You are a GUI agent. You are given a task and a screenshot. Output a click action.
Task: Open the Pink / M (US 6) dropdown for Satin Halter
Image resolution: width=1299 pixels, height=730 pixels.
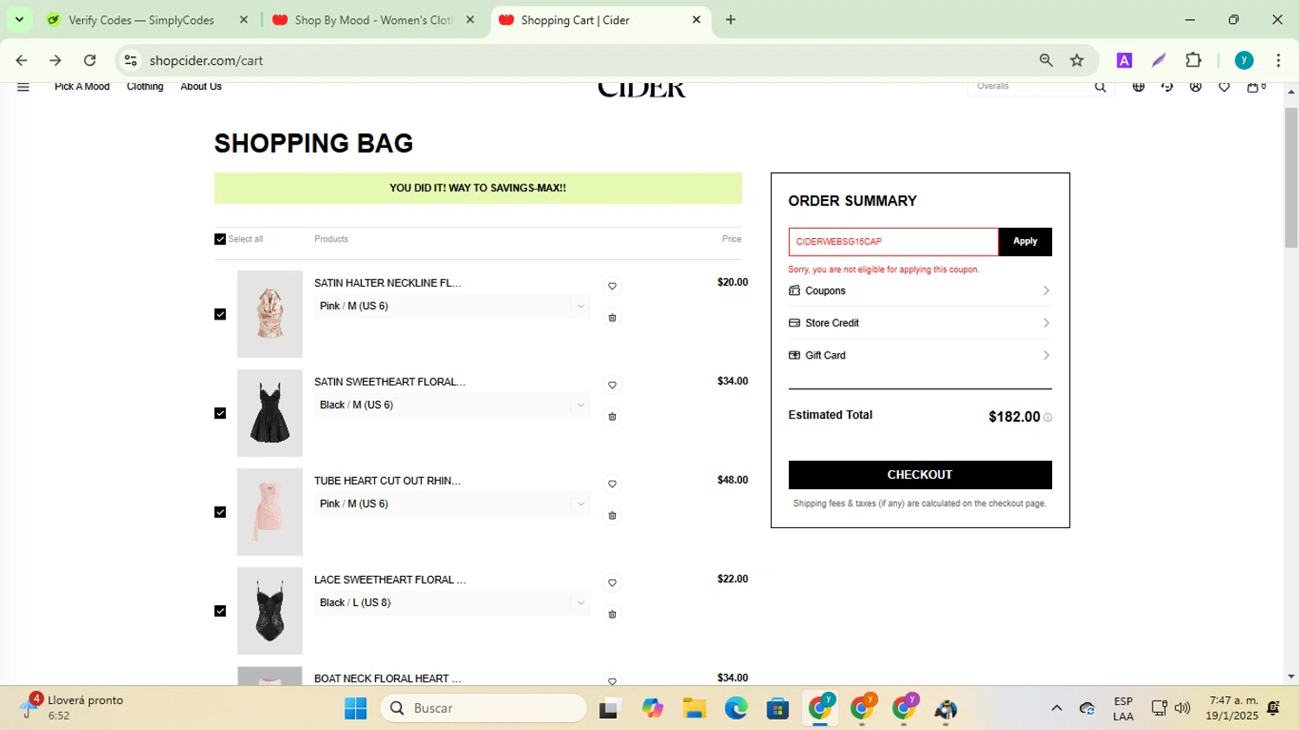[x=452, y=307]
